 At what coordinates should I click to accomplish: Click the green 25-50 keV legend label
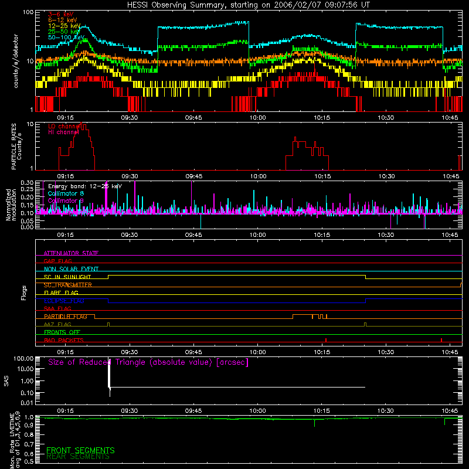pos(64,32)
